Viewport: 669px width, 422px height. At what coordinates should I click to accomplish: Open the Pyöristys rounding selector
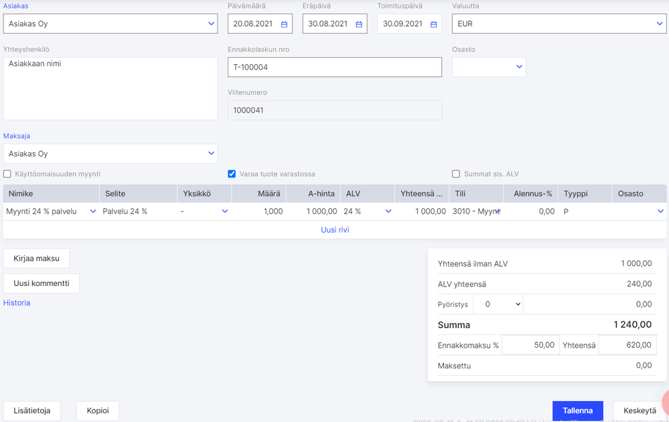[498, 304]
